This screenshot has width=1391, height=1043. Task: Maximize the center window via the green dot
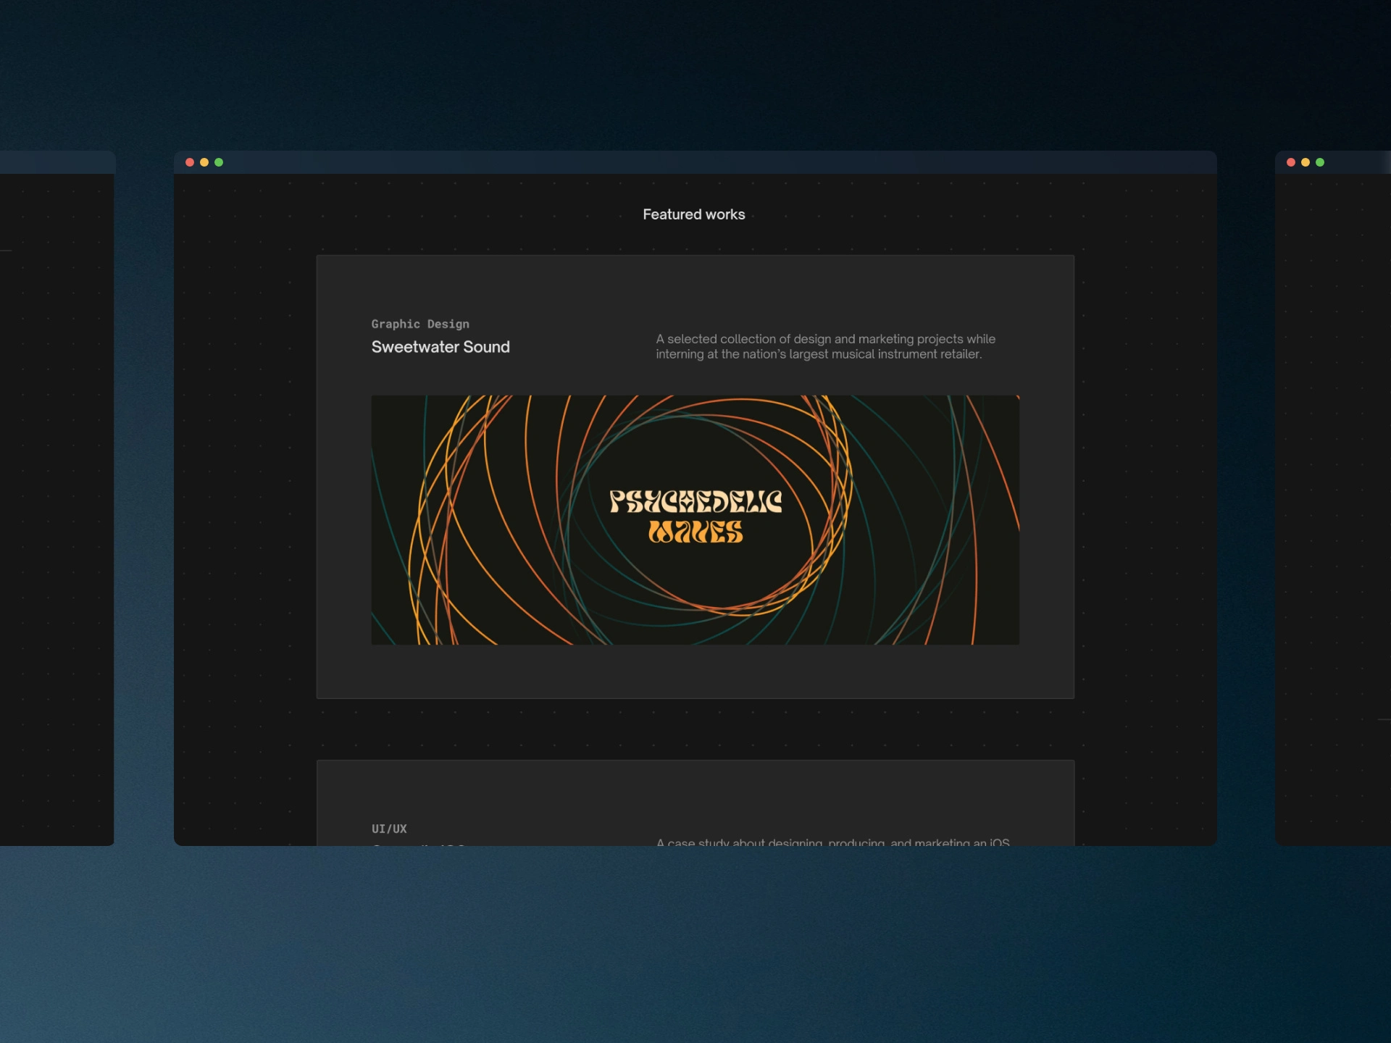point(219,162)
